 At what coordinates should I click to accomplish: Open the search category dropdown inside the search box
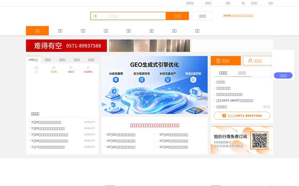99,16
